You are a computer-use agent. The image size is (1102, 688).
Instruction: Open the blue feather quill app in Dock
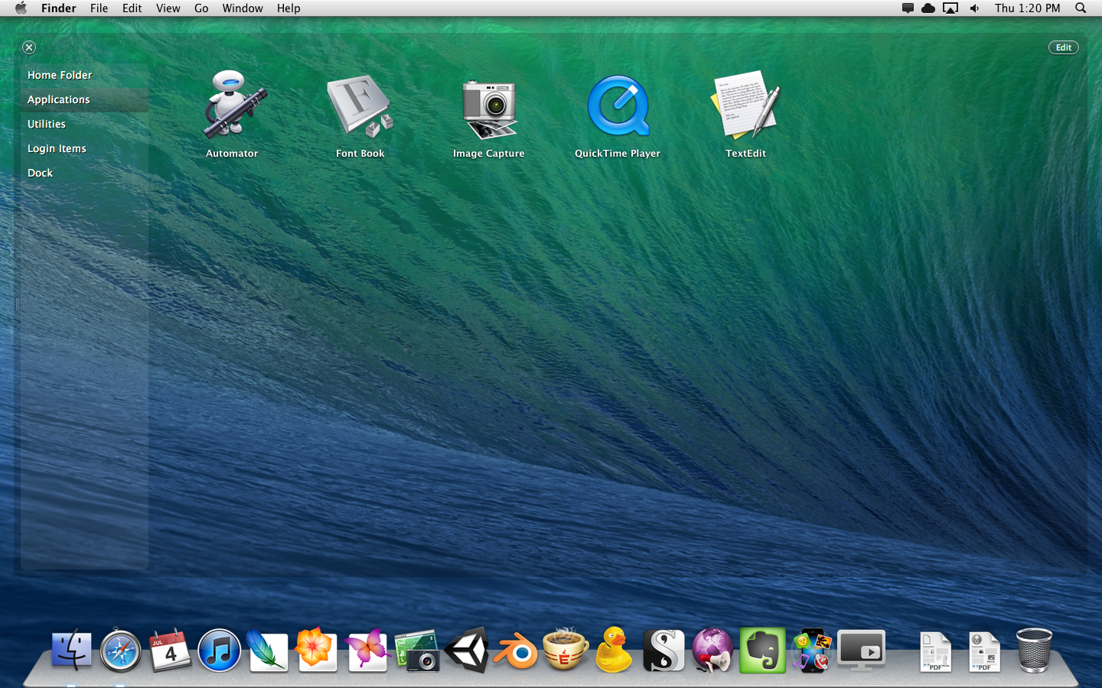tap(268, 651)
